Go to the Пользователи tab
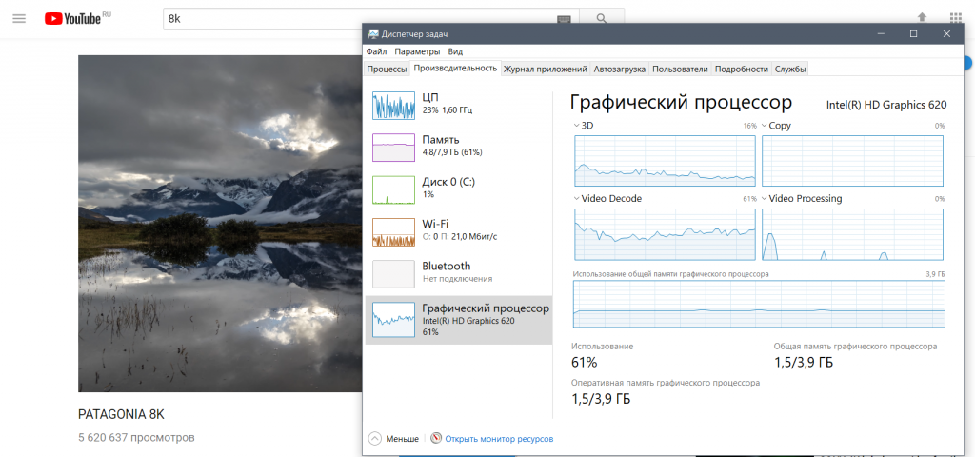The image size is (975, 457). [x=680, y=69]
